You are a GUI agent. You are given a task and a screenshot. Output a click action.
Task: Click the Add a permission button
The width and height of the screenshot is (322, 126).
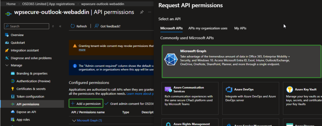(86, 103)
